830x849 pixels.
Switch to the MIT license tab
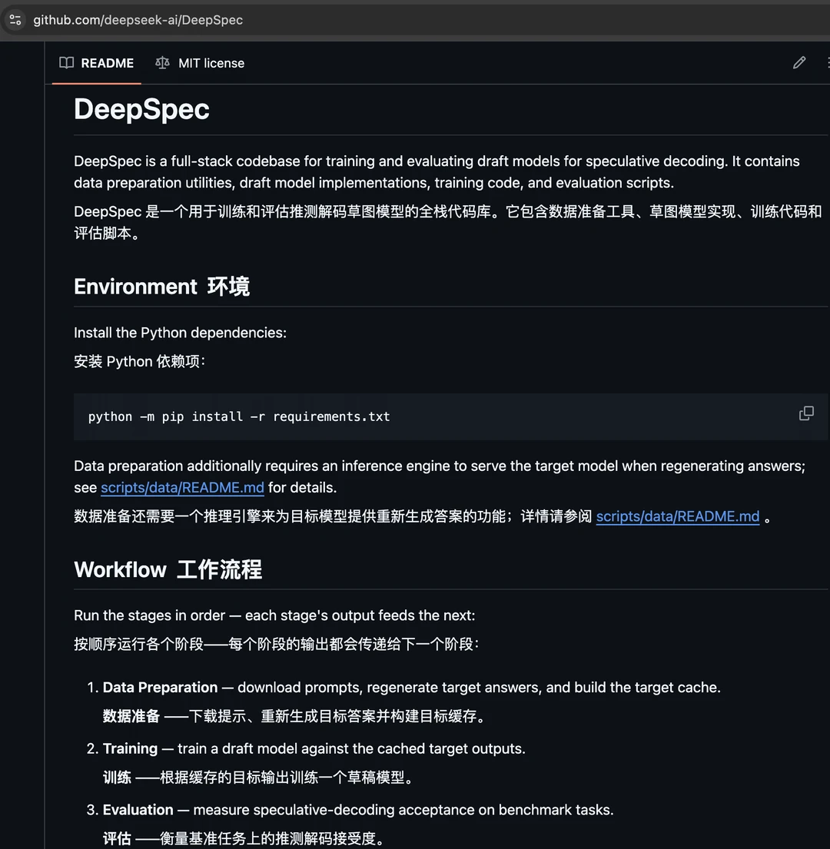click(x=200, y=63)
